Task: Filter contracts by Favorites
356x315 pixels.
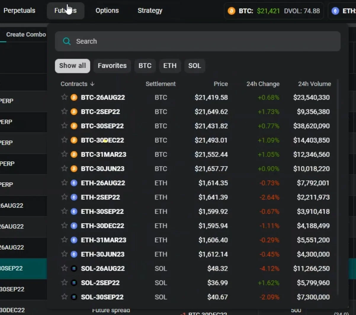Action: click(x=112, y=66)
